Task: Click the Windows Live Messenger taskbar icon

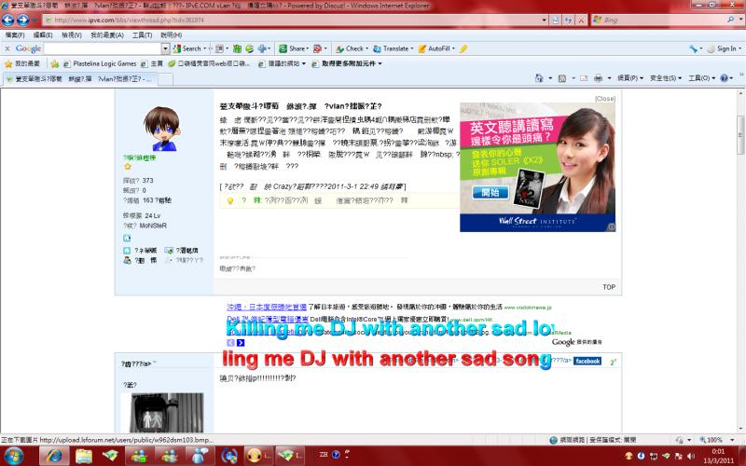Action: pos(140,456)
